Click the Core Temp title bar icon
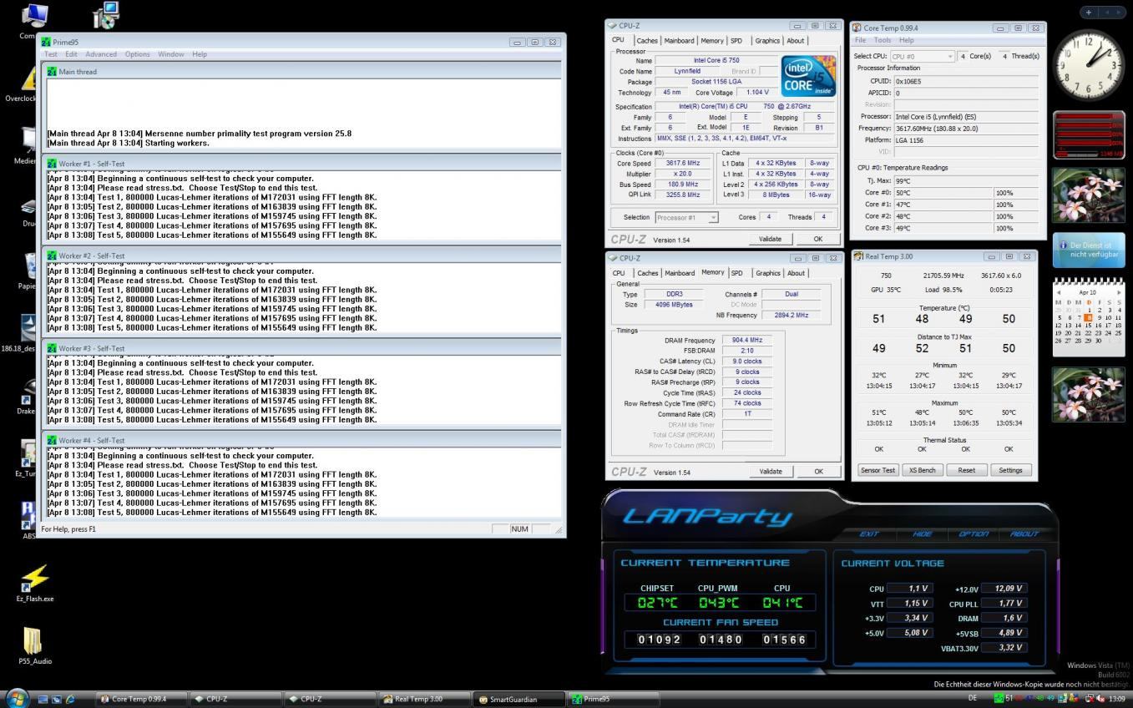The image size is (1133, 708). coord(857,28)
